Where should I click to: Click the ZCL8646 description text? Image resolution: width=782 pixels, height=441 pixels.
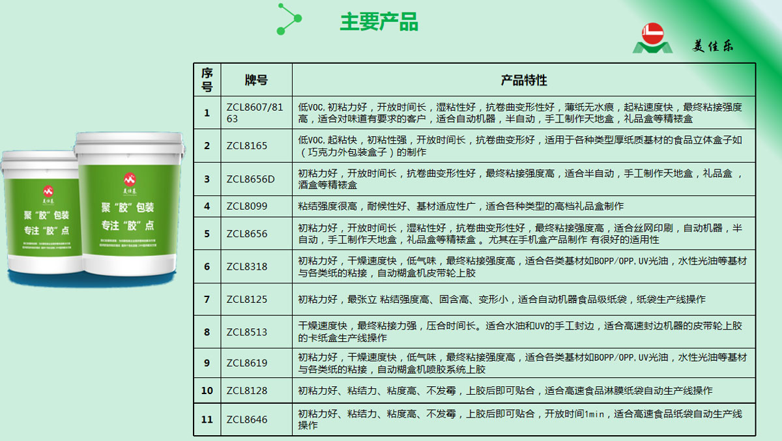click(520, 420)
